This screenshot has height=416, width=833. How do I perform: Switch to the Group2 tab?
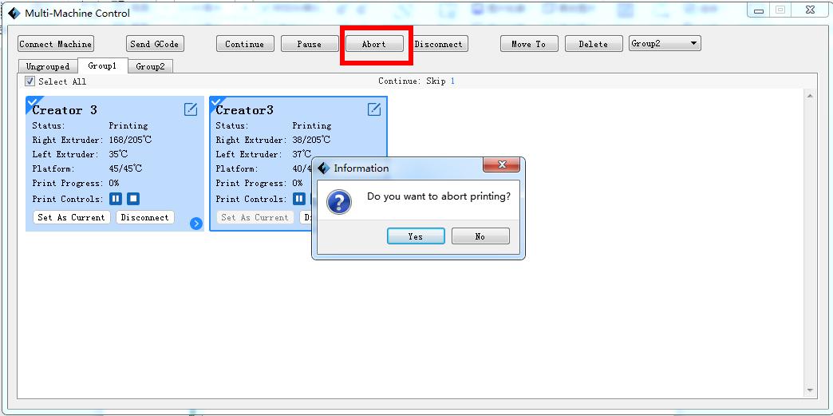[150, 66]
